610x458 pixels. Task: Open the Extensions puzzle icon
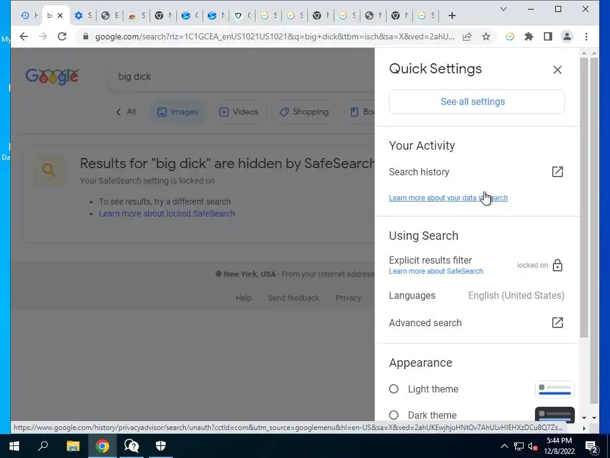click(x=529, y=36)
